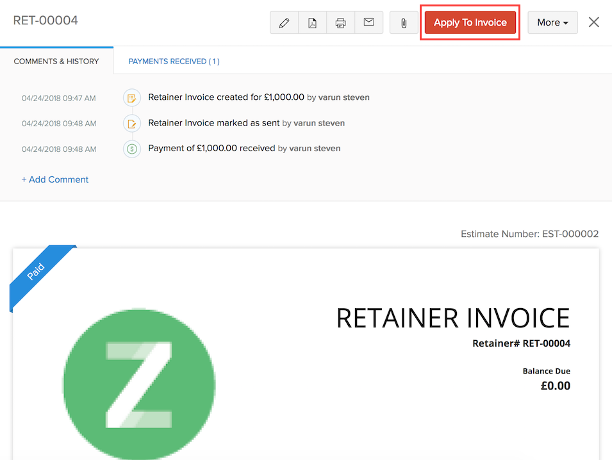Click the RETAINER INVOICE heading

453,318
